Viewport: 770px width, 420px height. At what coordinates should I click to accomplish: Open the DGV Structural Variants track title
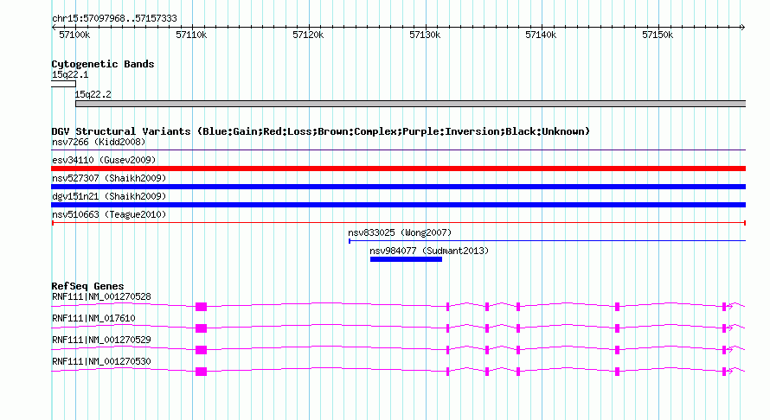click(x=321, y=131)
